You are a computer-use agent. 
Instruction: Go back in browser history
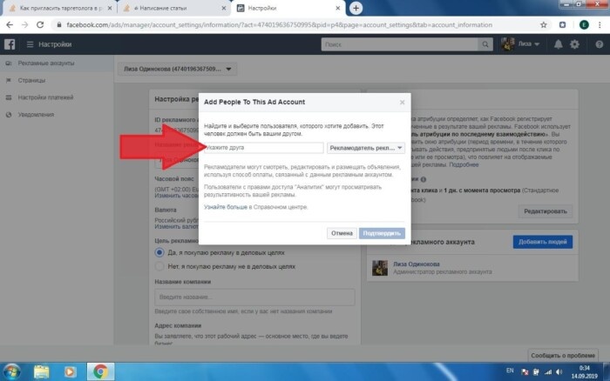coord(10,25)
